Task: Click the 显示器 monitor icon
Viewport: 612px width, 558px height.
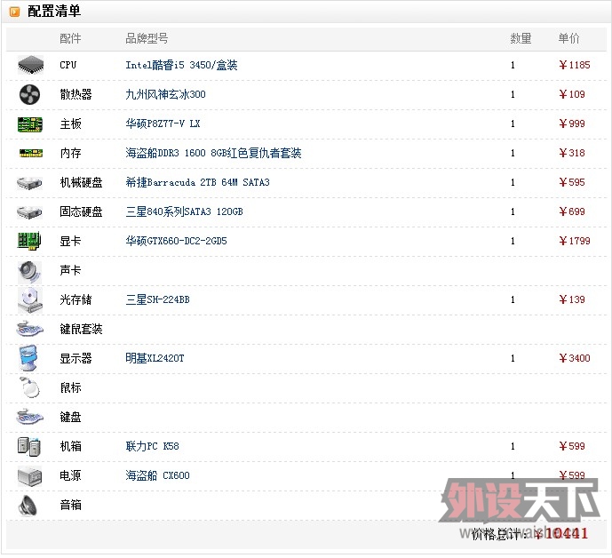Action: point(28,358)
